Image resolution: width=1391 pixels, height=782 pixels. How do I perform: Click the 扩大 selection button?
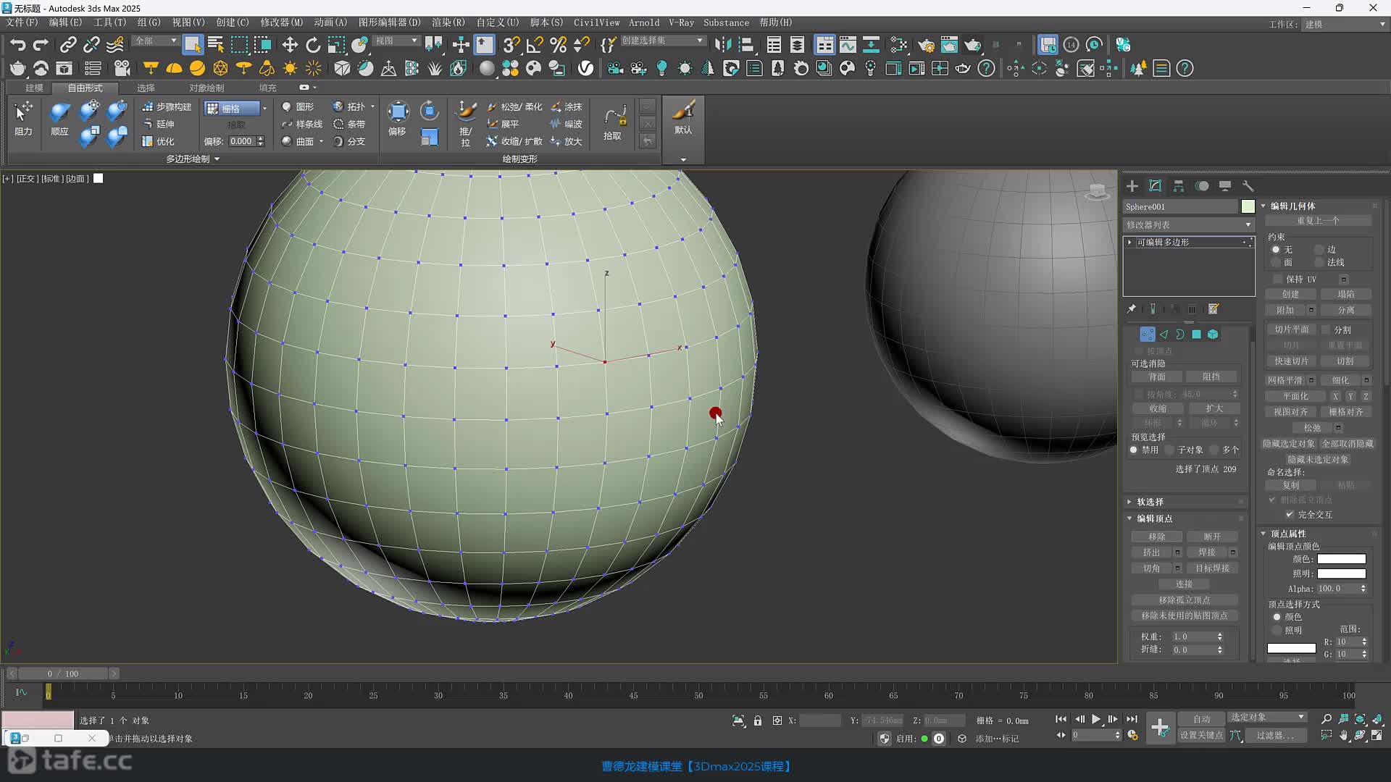click(x=1214, y=408)
